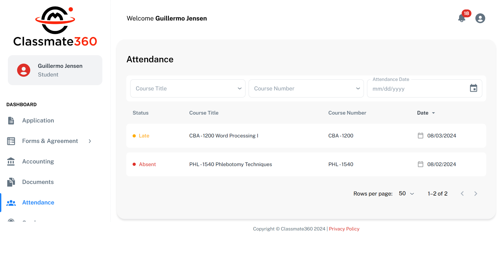Click the Application document icon
This screenshot has height=272, width=502.
pyautogui.click(x=11, y=121)
